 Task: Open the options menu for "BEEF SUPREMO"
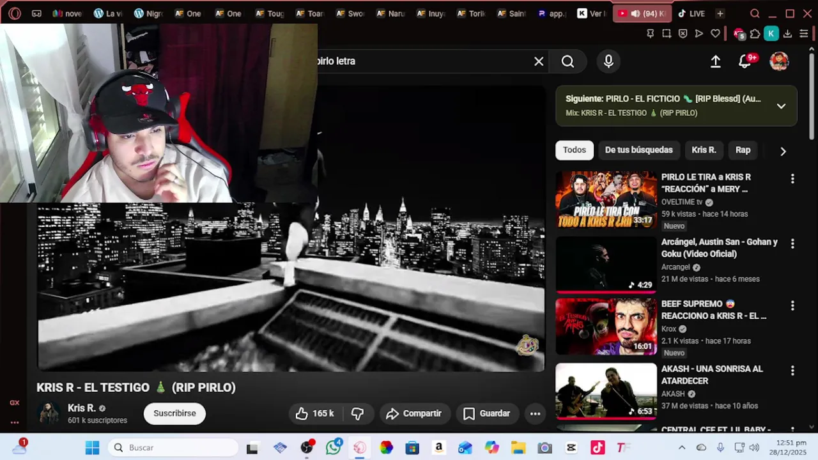coord(792,306)
